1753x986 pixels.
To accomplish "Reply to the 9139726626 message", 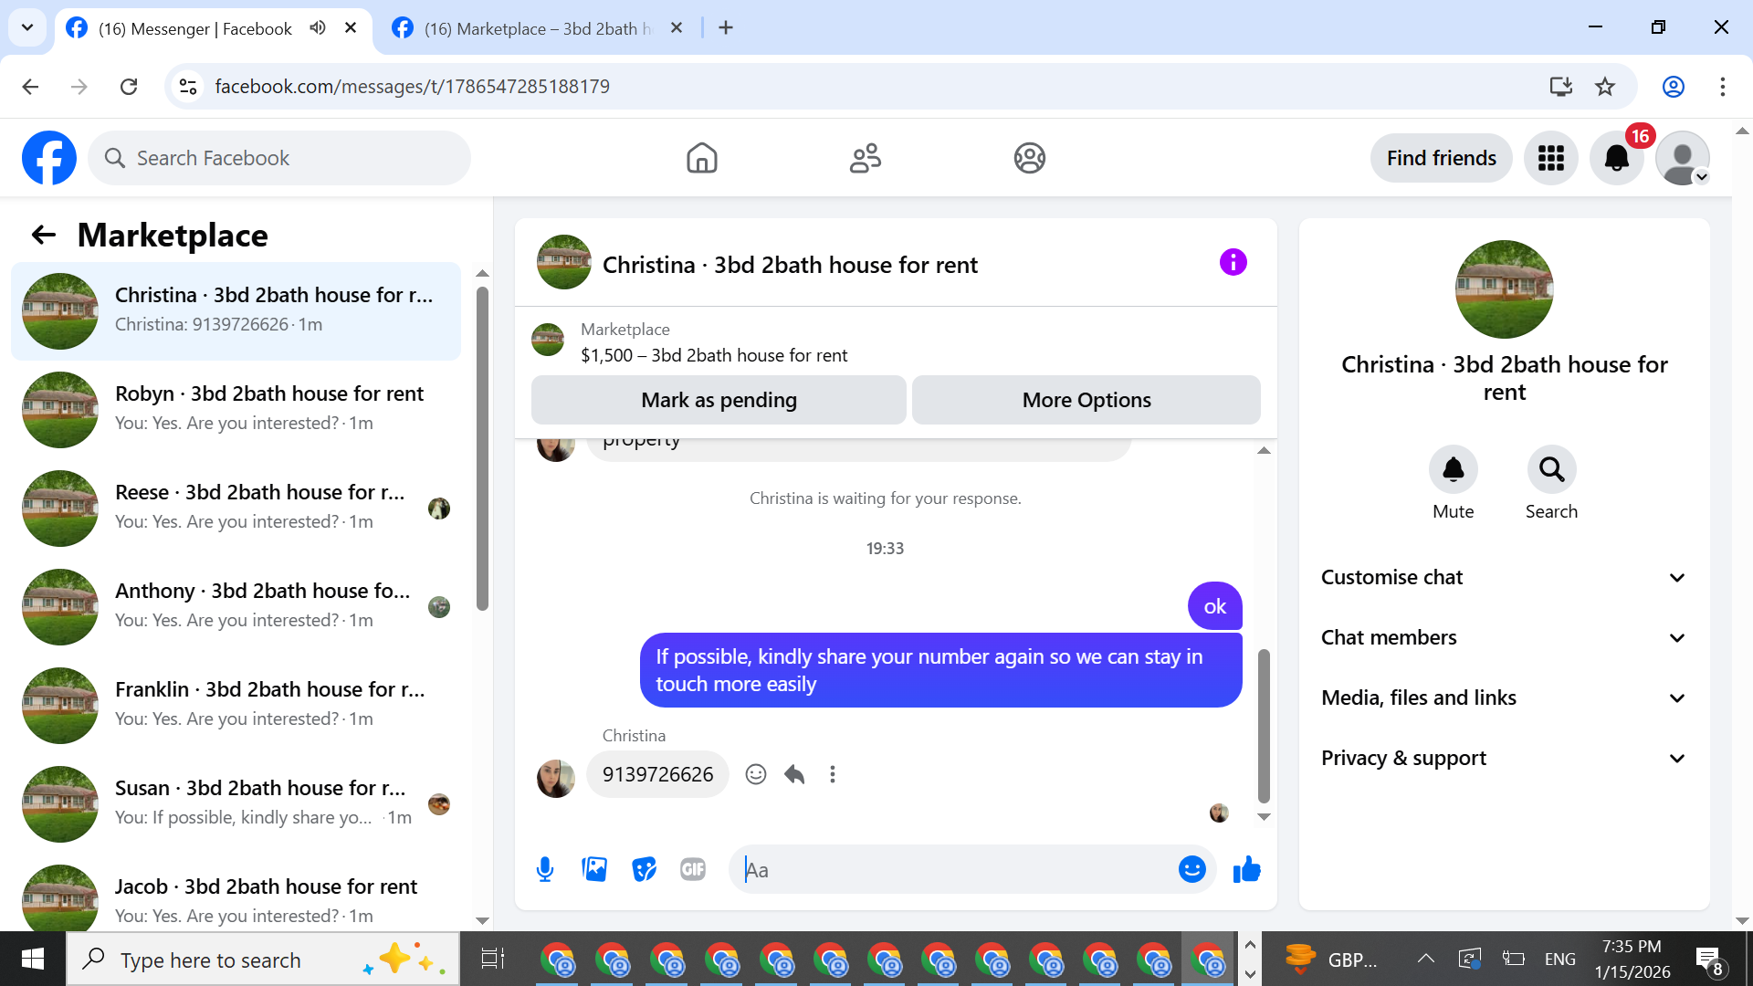I will pyautogui.click(x=794, y=774).
